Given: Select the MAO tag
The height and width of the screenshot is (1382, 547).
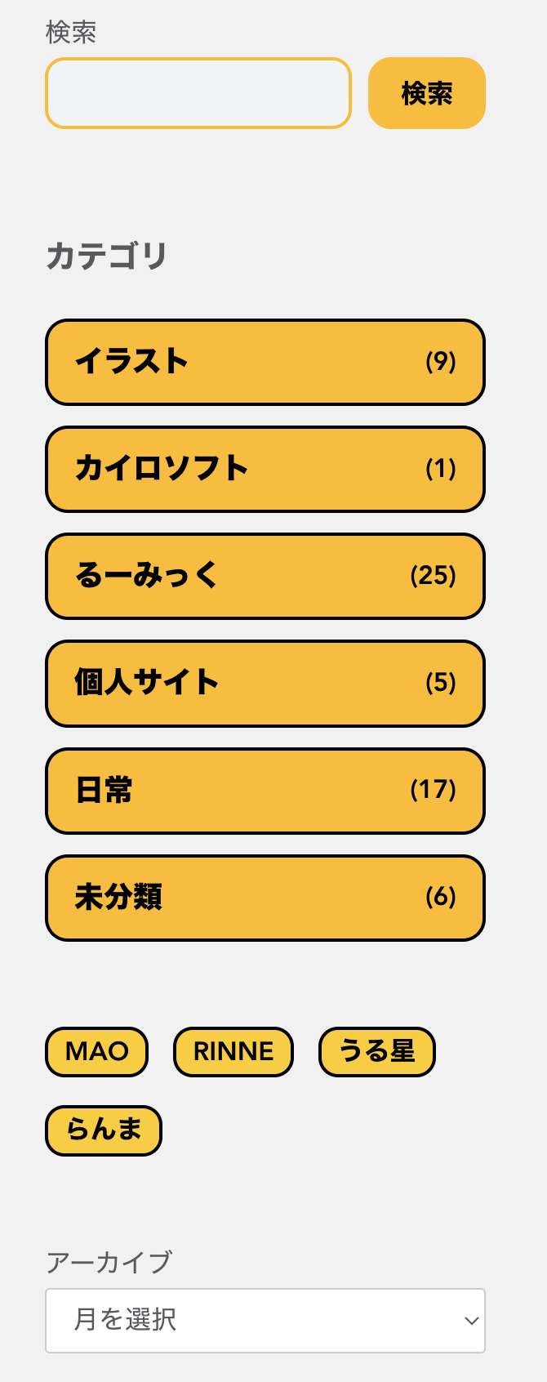Looking at the screenshot, I should (96, 1051).
